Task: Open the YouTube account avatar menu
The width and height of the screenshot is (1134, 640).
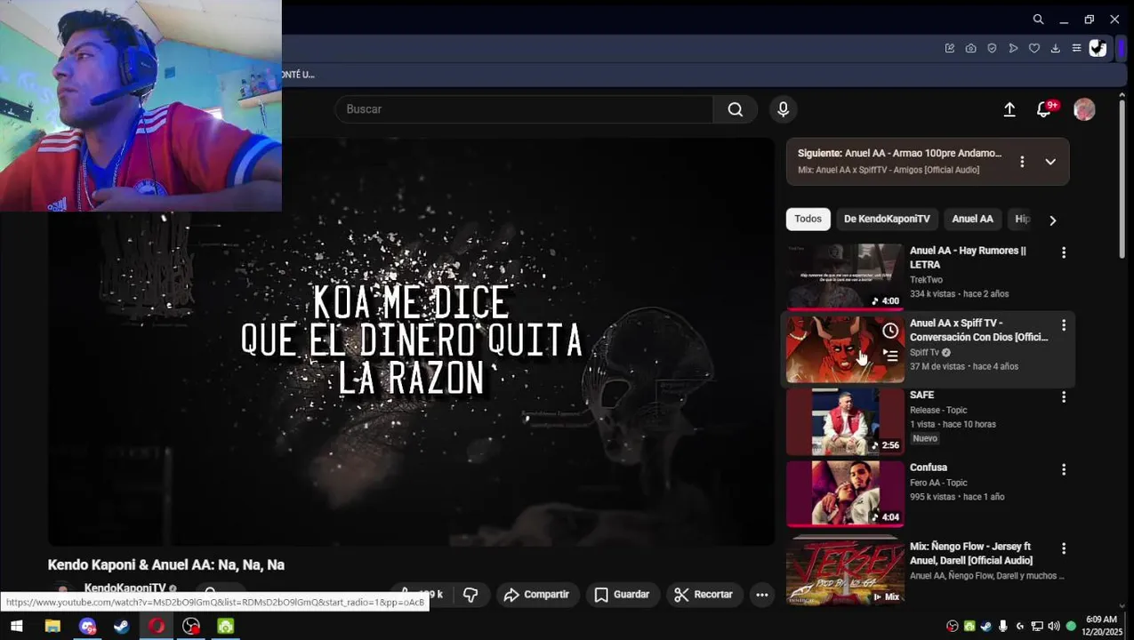Action: (x=1084, y=108)
